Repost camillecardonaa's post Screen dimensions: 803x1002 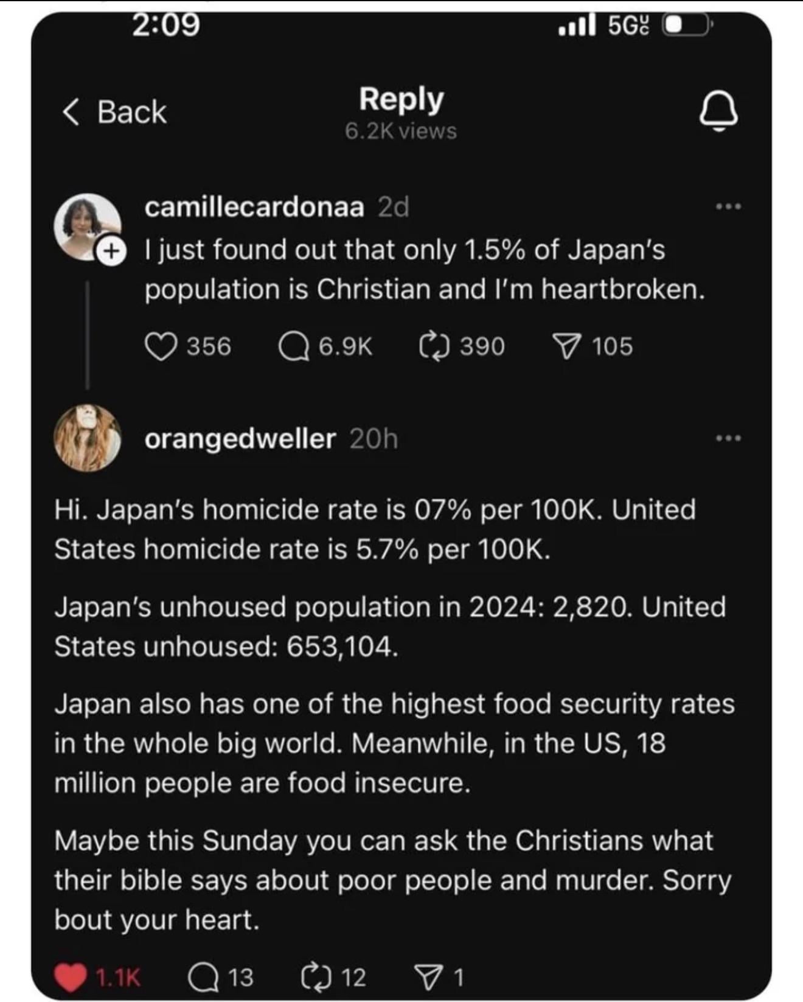434,346
